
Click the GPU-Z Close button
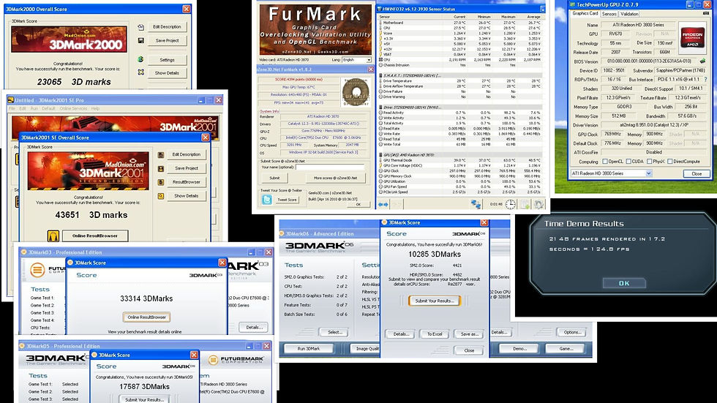tap(697, 173)
